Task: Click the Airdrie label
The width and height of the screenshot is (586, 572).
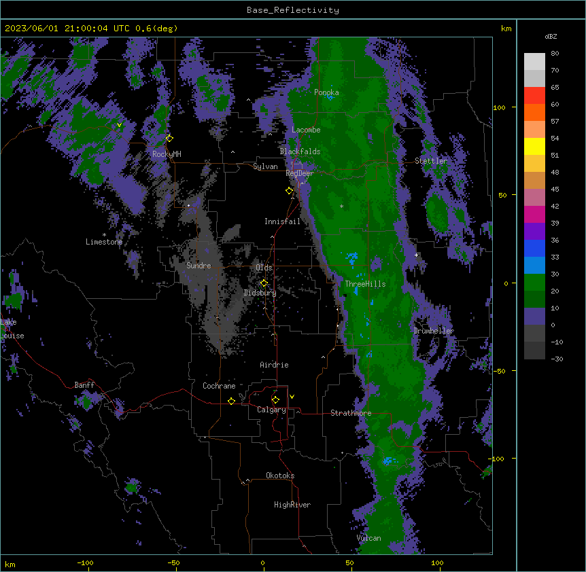Action: 274,365
